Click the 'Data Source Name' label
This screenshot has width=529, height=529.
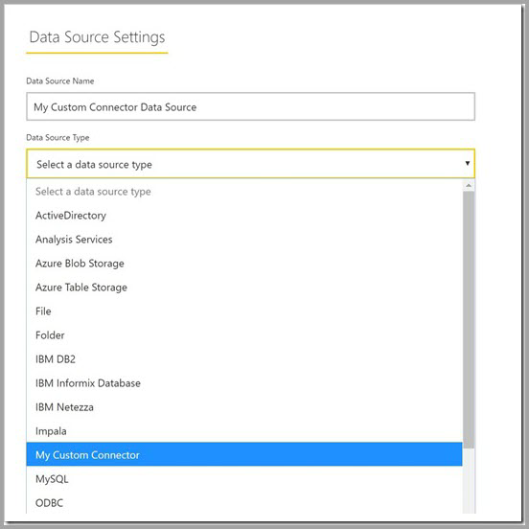click(x=60, y=80)
